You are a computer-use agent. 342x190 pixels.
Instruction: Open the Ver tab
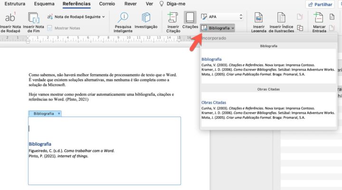(x=150, y=4)
